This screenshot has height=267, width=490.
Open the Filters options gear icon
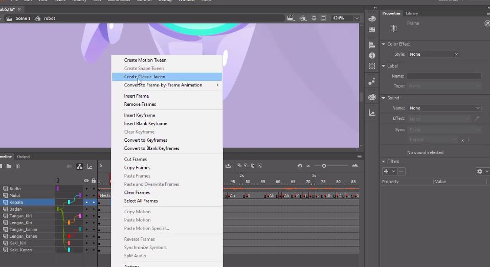click(x=479, y=171)
